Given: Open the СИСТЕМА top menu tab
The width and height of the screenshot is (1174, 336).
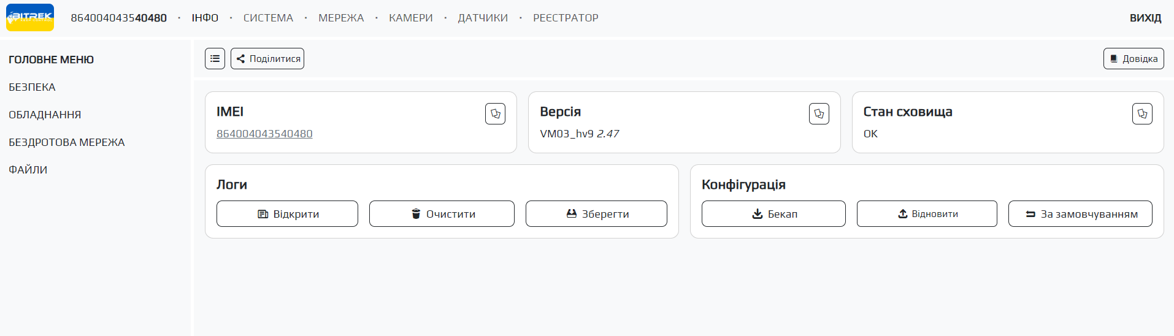Looking at the screenshot, I should pos(268,18).
